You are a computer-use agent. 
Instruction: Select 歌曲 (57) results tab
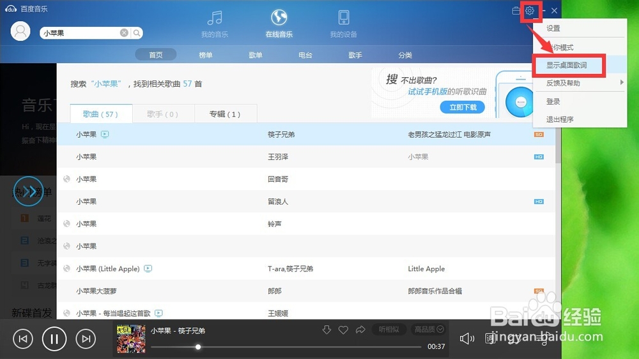click(x=101, y=114)
